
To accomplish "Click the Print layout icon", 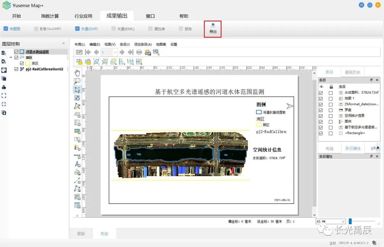I will pos(139,52).
